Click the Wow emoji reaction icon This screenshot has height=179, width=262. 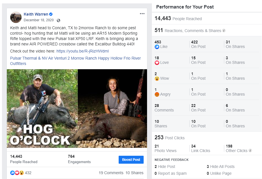point(157,79)
